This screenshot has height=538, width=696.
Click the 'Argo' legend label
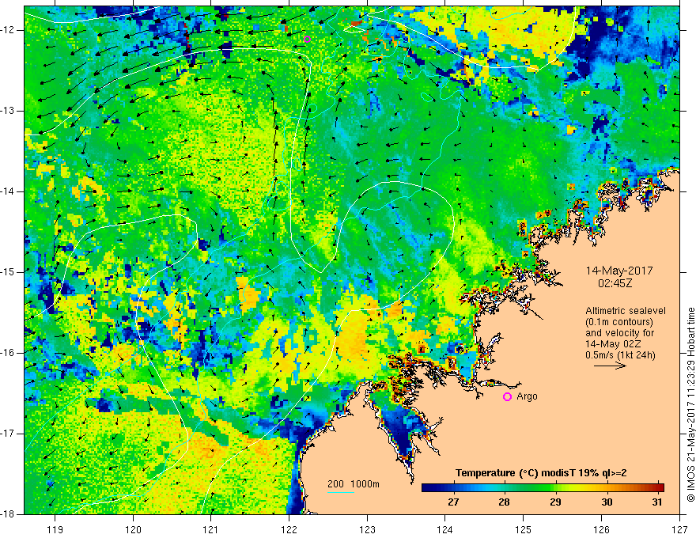(527, 396)
